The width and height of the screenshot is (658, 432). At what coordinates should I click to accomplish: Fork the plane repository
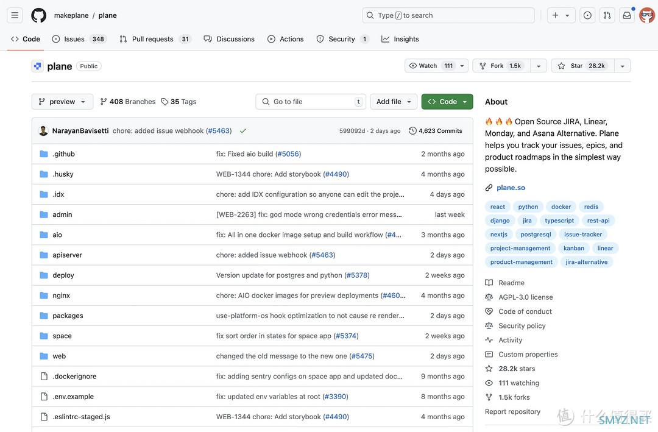(x=501, y=65)
